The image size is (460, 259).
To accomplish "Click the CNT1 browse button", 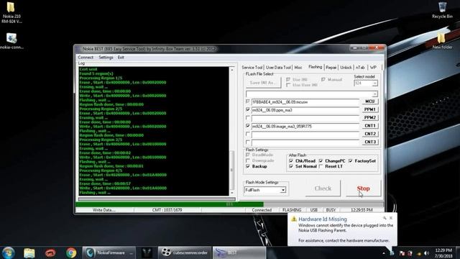I will (370, 126).
